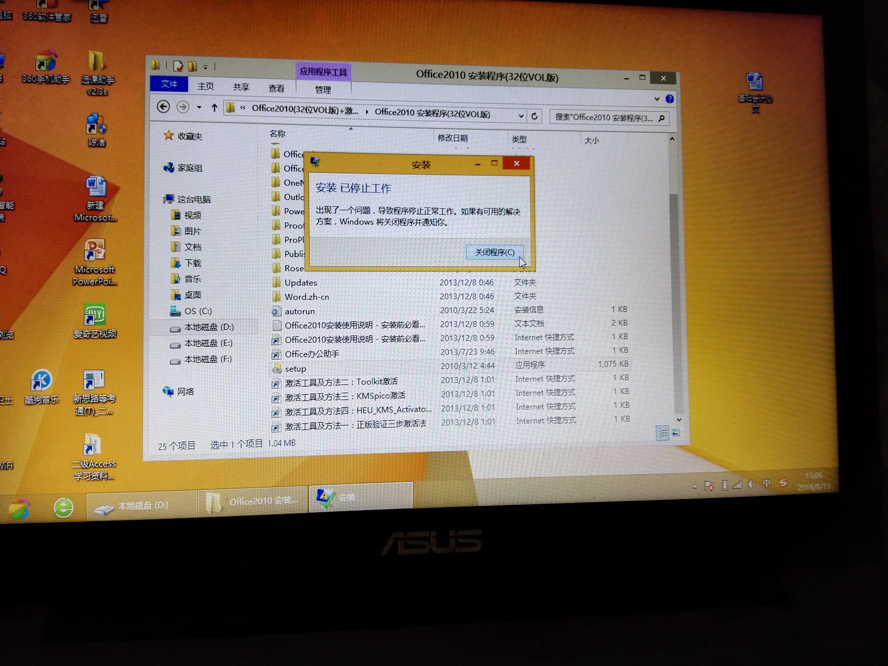This screenshot has height=666, width=888.
Task: Switch to the 查看 ribbon tab
Action: pos(276,88)
